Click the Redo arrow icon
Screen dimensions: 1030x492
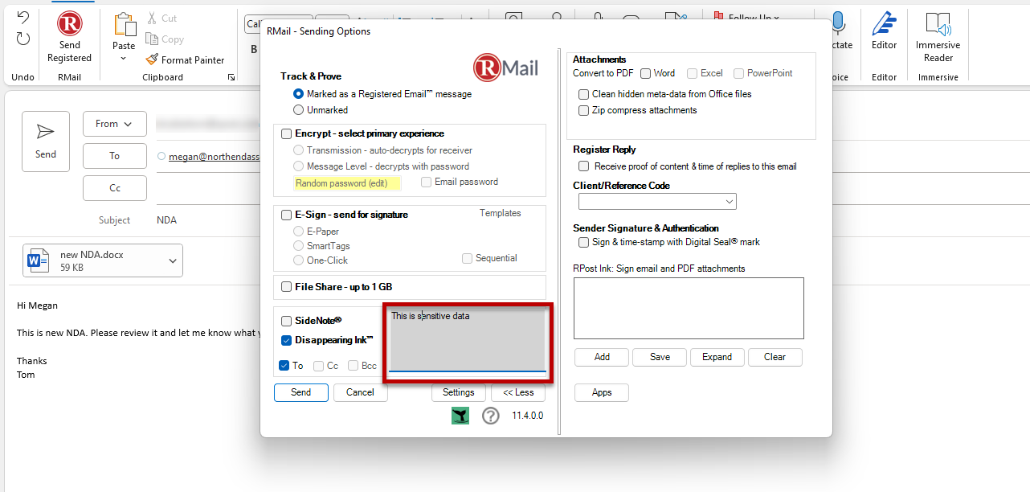tap(23, 39)
